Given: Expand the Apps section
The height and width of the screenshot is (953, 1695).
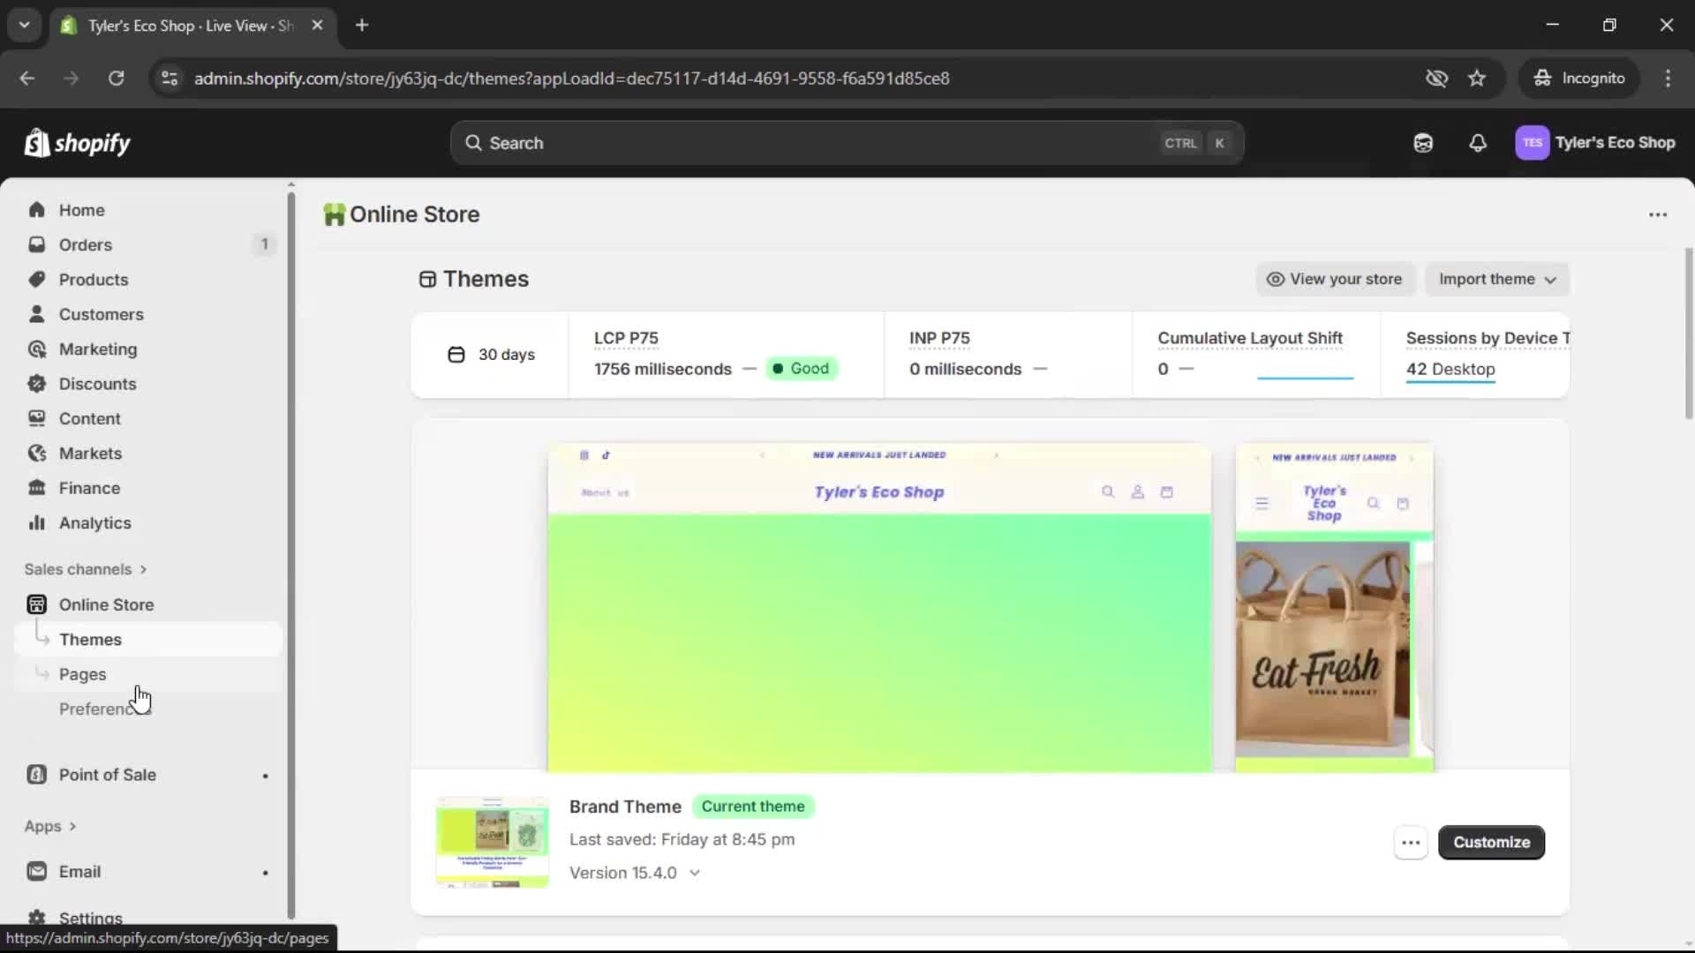Looking at the screenshot, I should 50,826.
